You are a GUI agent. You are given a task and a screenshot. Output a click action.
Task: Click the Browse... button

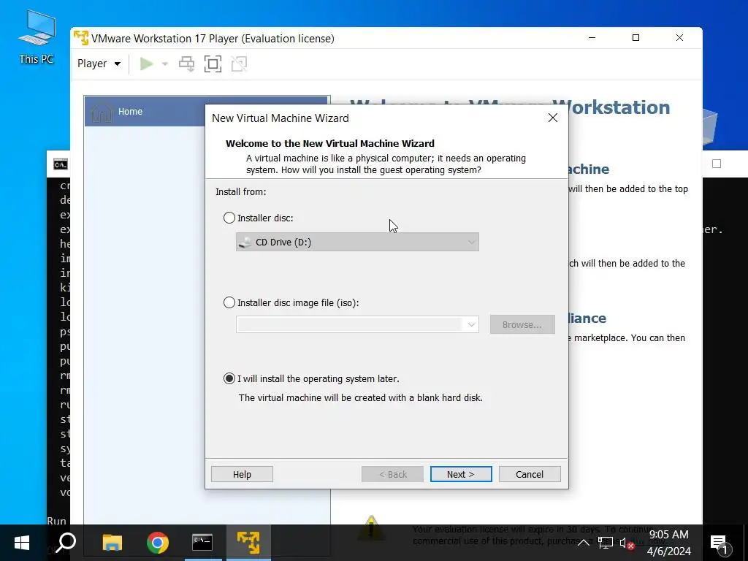point(522,324)
